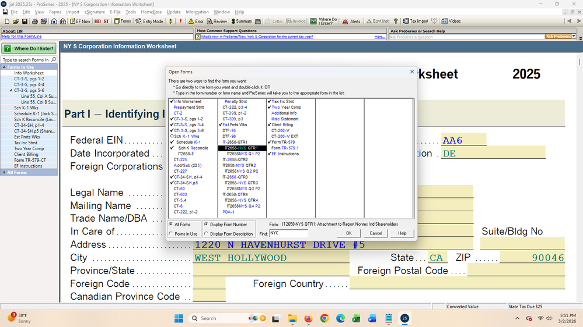The width and height of the screenshot is (583, 327).
Task: Click the red exclamation mark icon
Action: pyautogui.click(x=181, y=22)
